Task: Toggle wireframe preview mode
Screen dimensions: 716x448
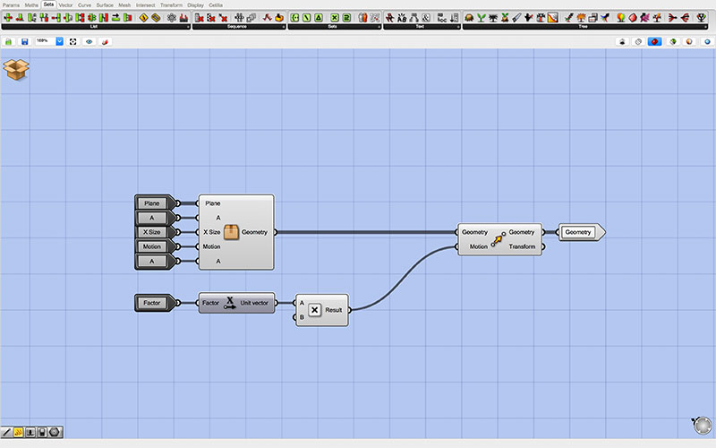Action: coord(638,41)
